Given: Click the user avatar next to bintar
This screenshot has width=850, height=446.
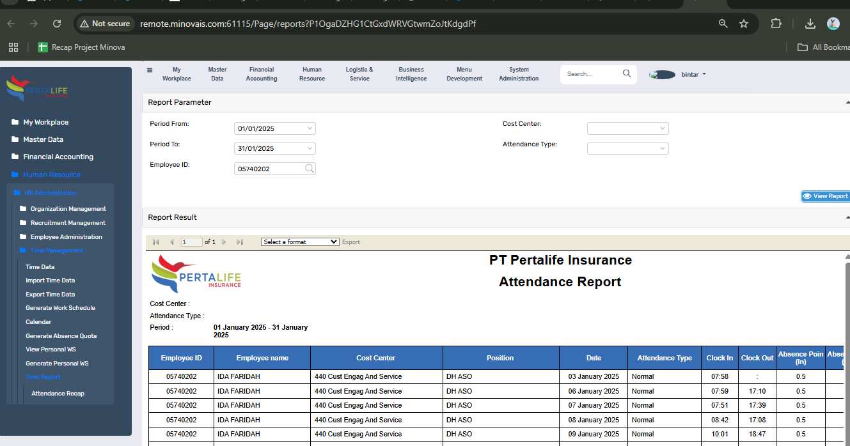Looking at the screenshot, I should tap(663, 75).
